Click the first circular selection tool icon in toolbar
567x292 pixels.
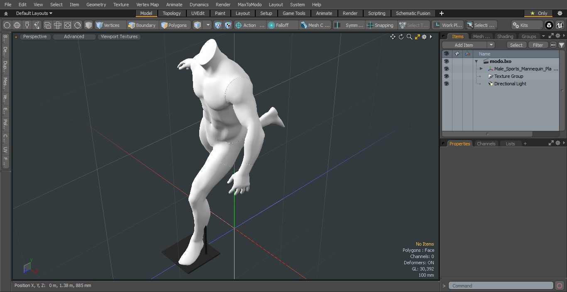point(7,25)
